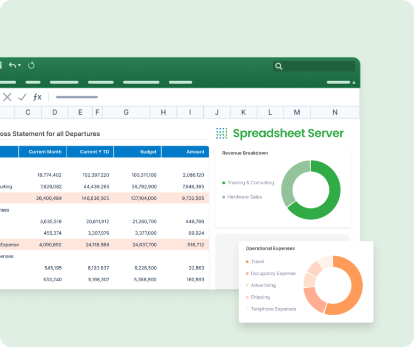Click the Telephone Expenses legend entry

click(x=271, y=309)
